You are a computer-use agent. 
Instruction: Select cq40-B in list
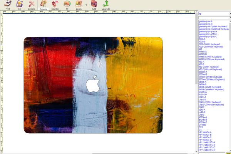click(x=202, y=112)
